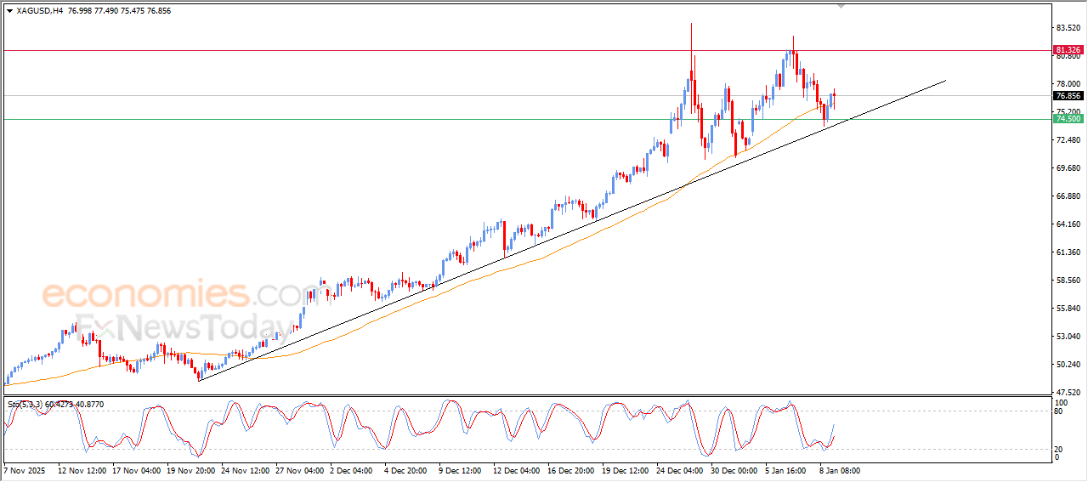Viewport: 1088px width, 482px height.
Task: Click the stochastic 80 level label
Action: 1059,412
